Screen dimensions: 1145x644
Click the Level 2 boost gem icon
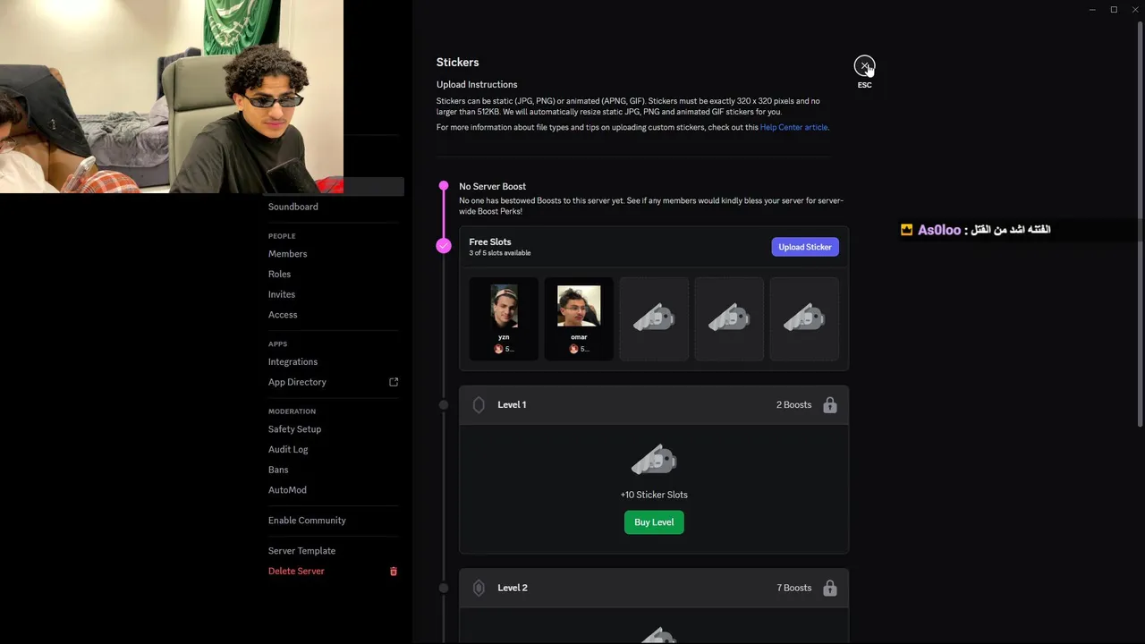479,588
